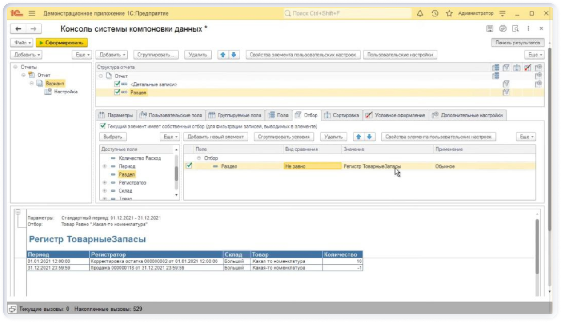Open the Файл dropdown menu

click(23, 43)
